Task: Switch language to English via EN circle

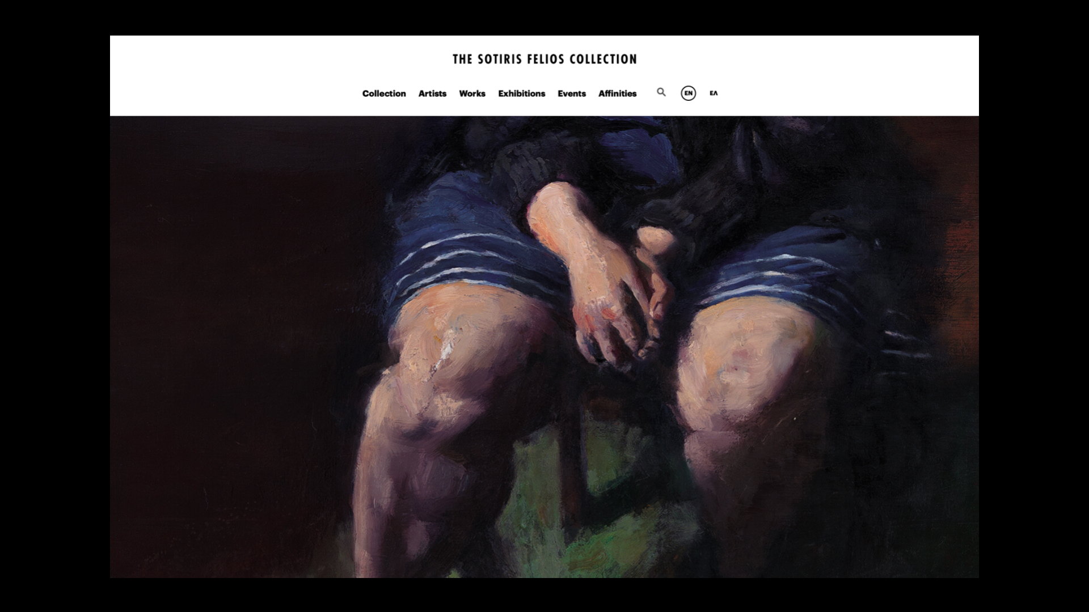Action: pos(688,93)
